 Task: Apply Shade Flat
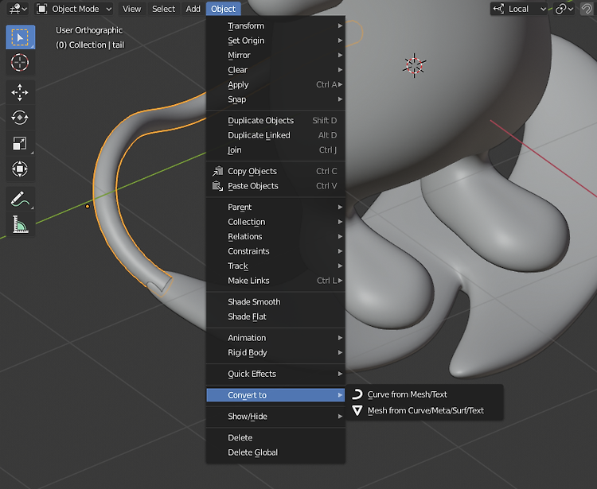click(275, 316)
